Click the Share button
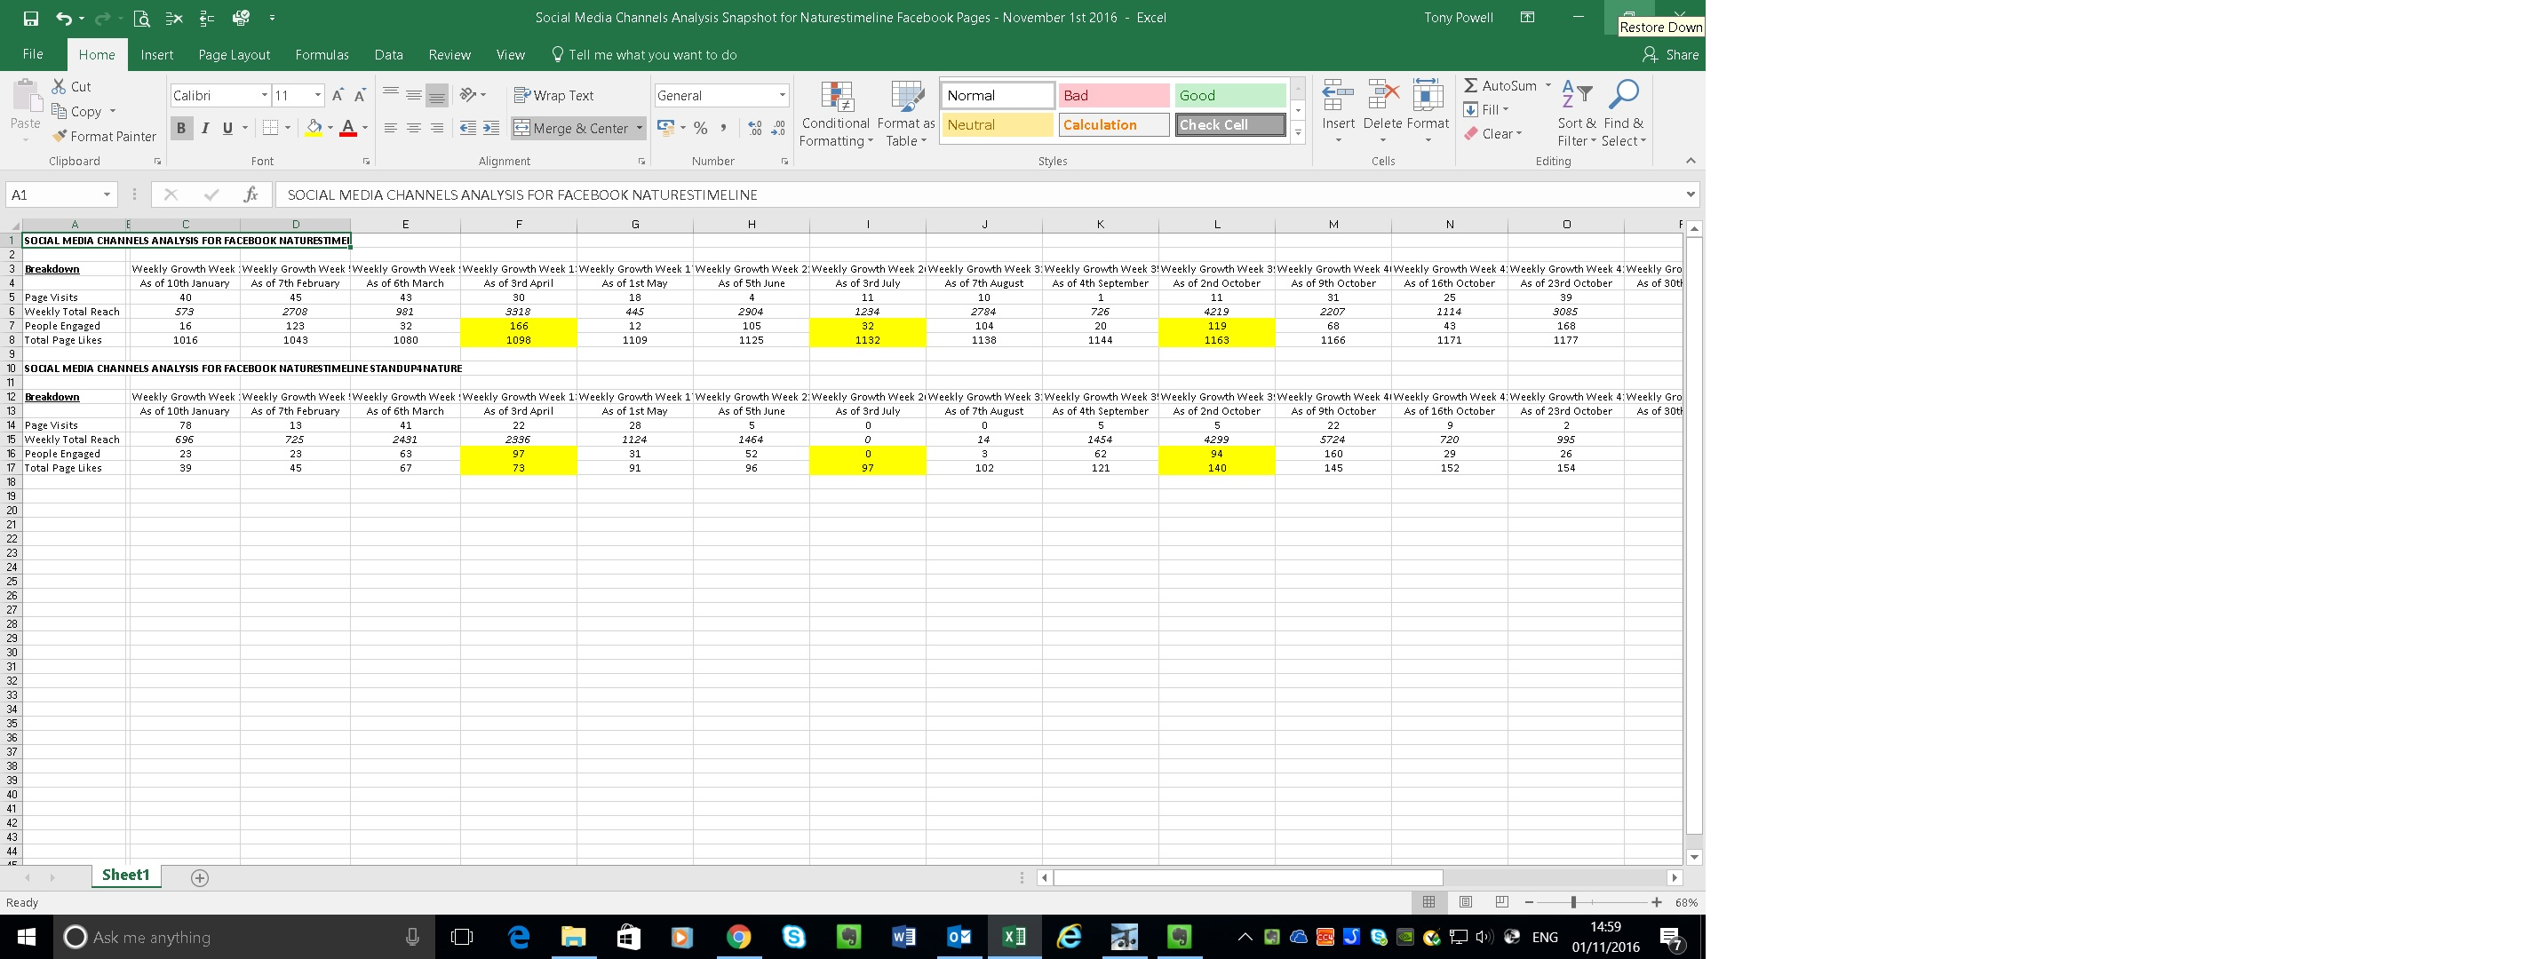Image resolution: width=2546 pixels, height=959 pixels. tap(1671, 54)
